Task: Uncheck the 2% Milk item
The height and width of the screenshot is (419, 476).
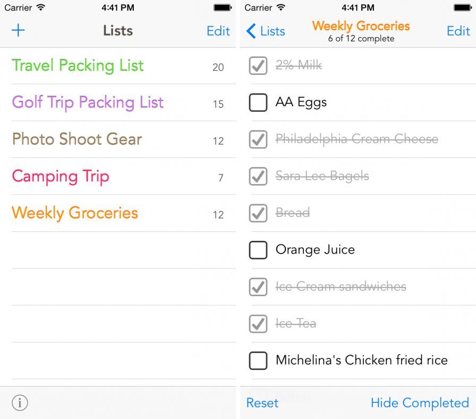Action: point(258,66)
